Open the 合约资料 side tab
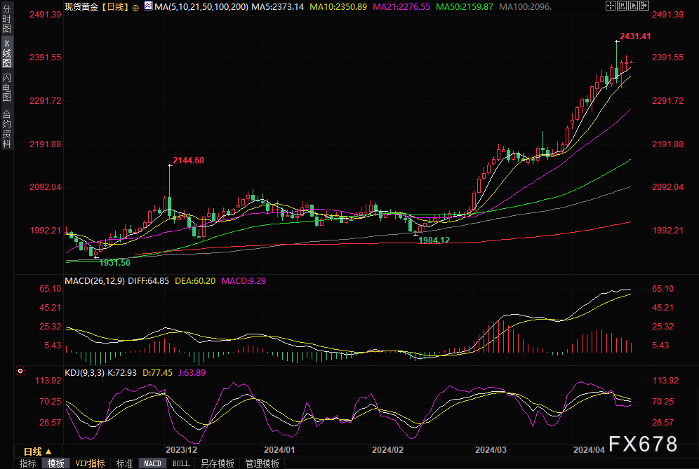Screen dimensions: 699x469 pyautogui.click(x=7, y=129)
